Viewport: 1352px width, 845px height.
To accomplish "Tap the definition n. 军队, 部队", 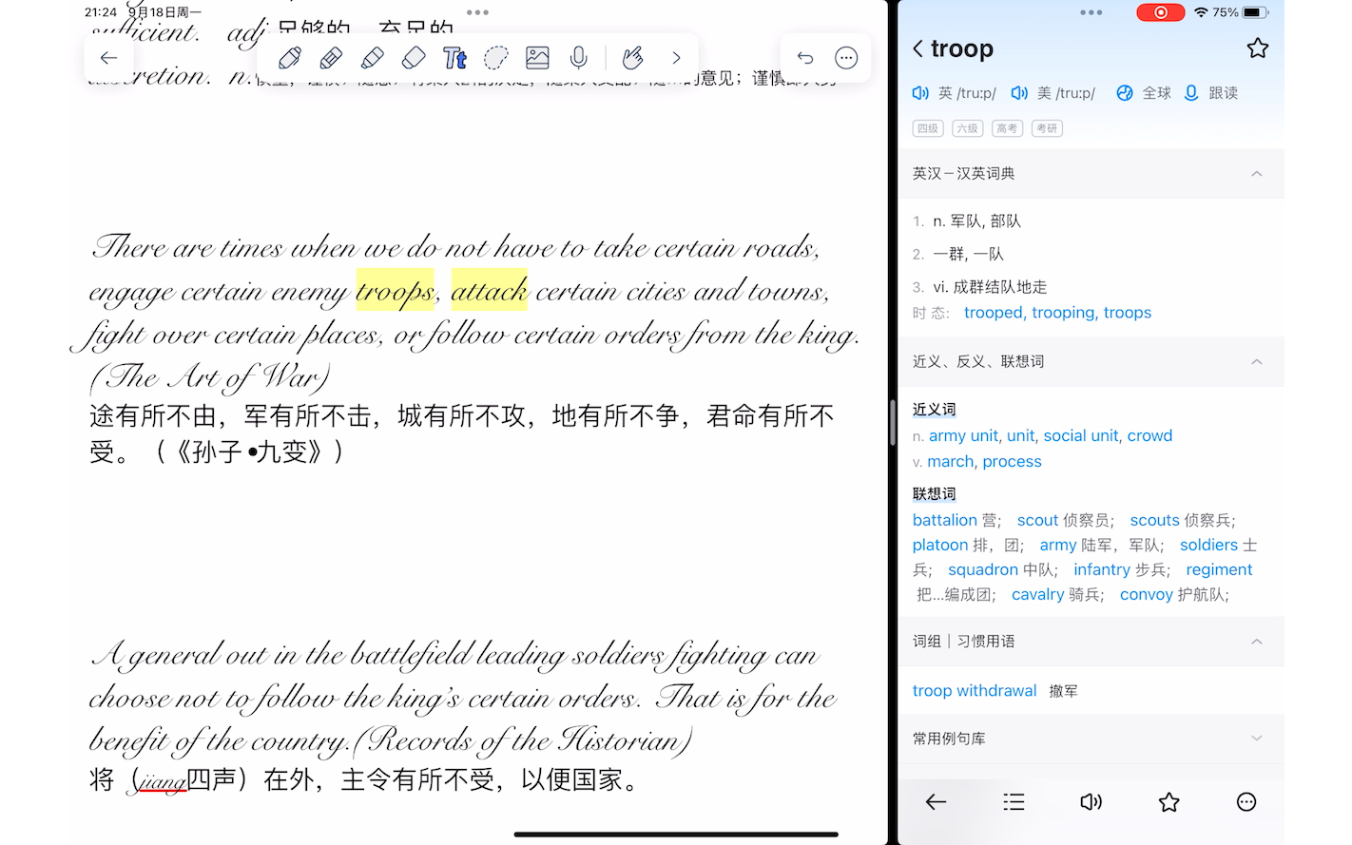I will (976, 221).
